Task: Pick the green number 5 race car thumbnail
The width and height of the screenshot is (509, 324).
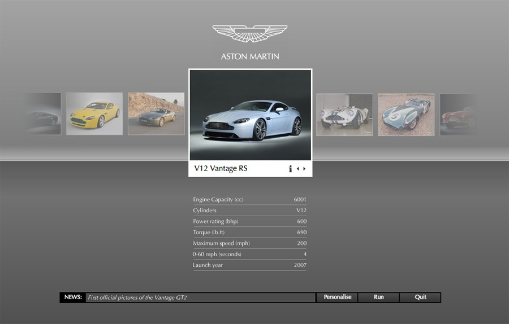Action: pos(406,114)
